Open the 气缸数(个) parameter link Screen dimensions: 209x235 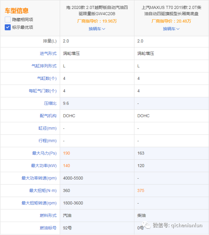pos(47,78)
